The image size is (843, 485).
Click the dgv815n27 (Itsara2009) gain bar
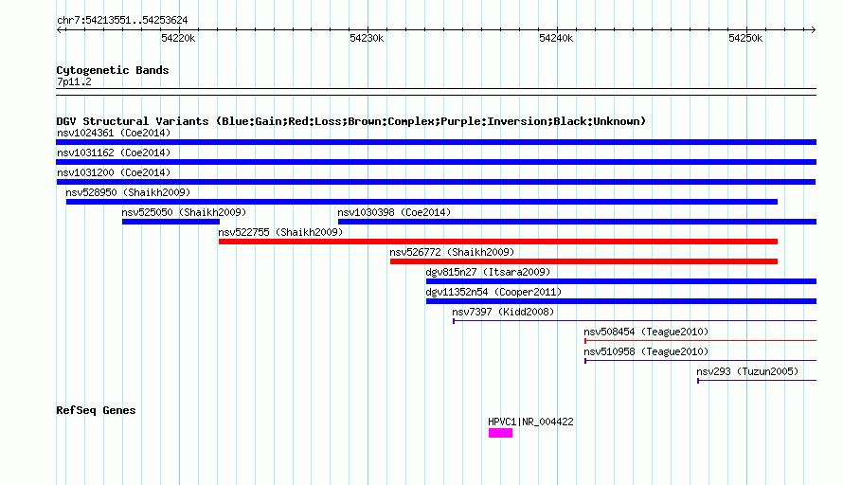[x=621, y=281]
